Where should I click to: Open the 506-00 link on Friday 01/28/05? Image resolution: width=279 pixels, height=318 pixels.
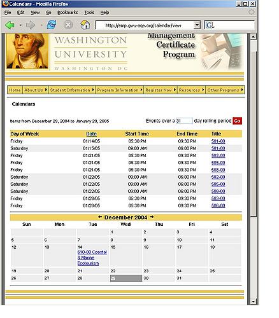[218, 205]
